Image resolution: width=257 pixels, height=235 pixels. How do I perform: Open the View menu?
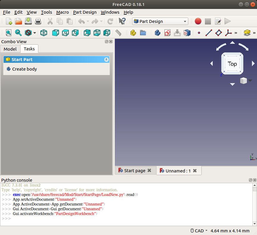tap(32, 12)
